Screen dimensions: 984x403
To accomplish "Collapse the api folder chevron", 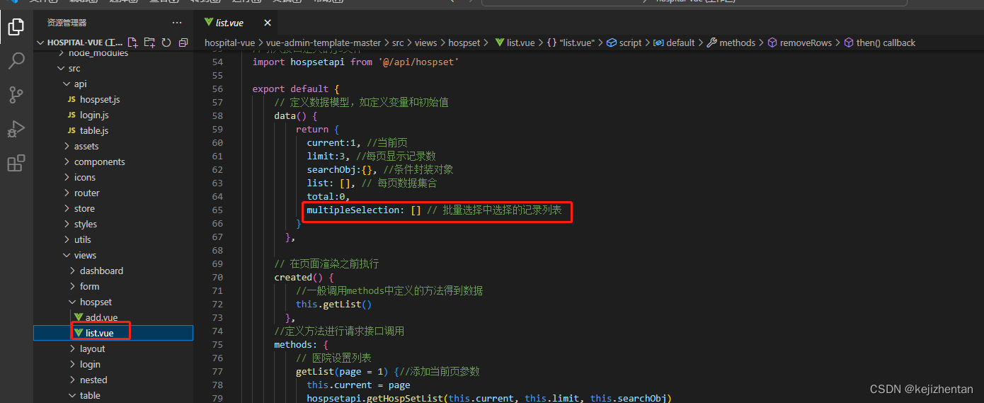I will point(67,84).
